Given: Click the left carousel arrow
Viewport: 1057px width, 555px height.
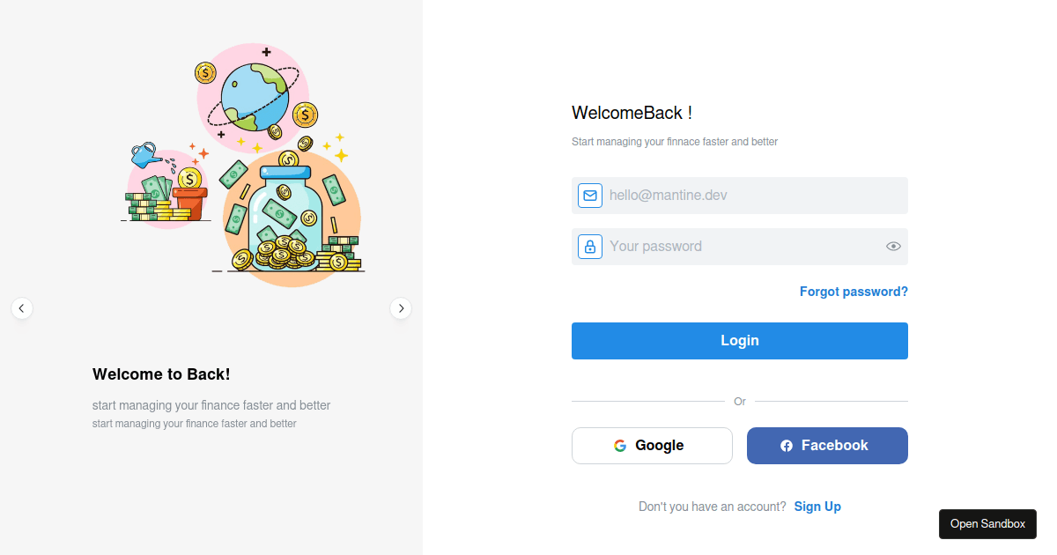Looking at the screenshot, I should point(22,308).
